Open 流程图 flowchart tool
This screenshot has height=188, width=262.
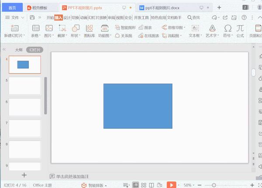(x=172, y=36)
